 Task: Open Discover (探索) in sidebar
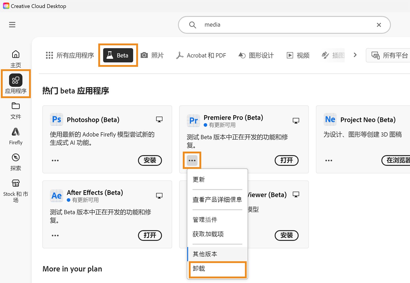pyautogui.click(x=16, y=162)
